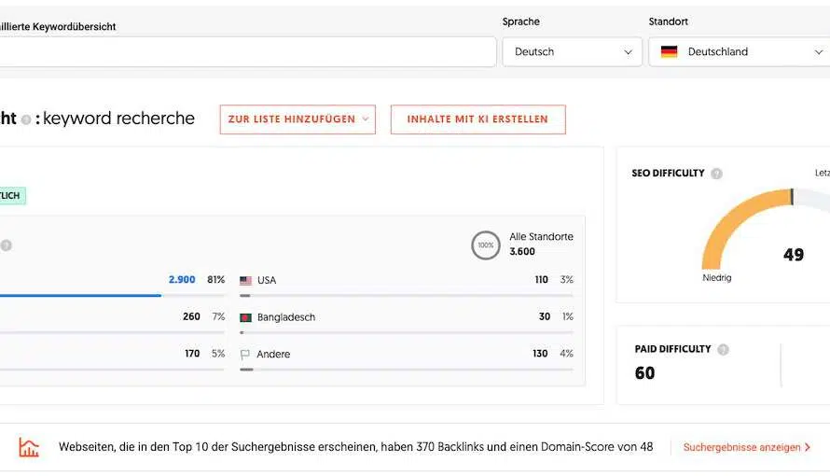Click the PAID DIFFICULTY heading

672,349
